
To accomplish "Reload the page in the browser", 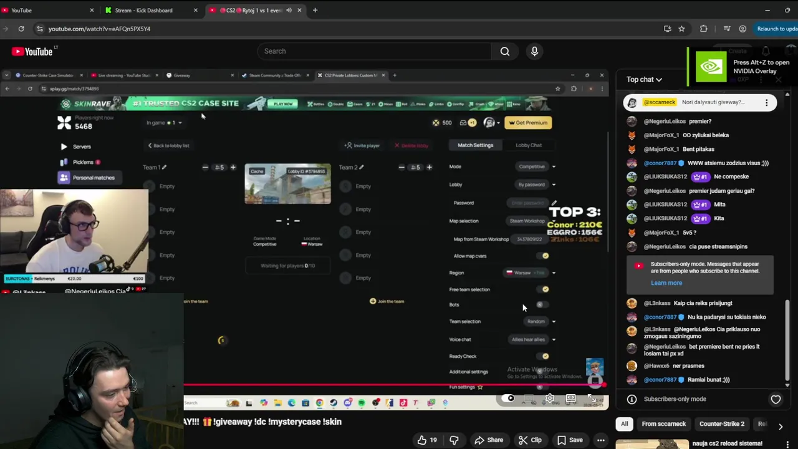I will (x=21, y=29).
